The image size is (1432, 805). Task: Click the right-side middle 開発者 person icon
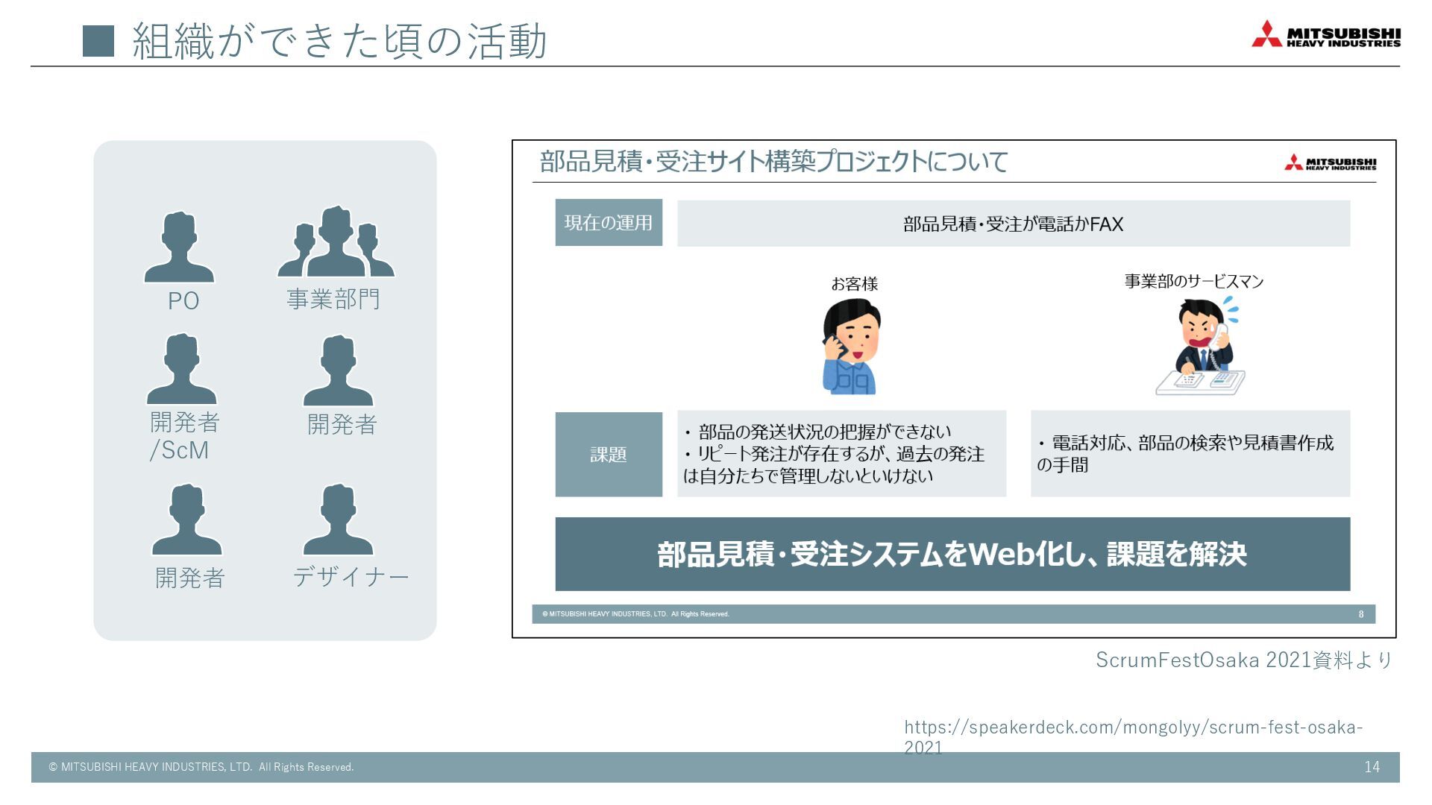pyautogui.click(x=338, y=370)
